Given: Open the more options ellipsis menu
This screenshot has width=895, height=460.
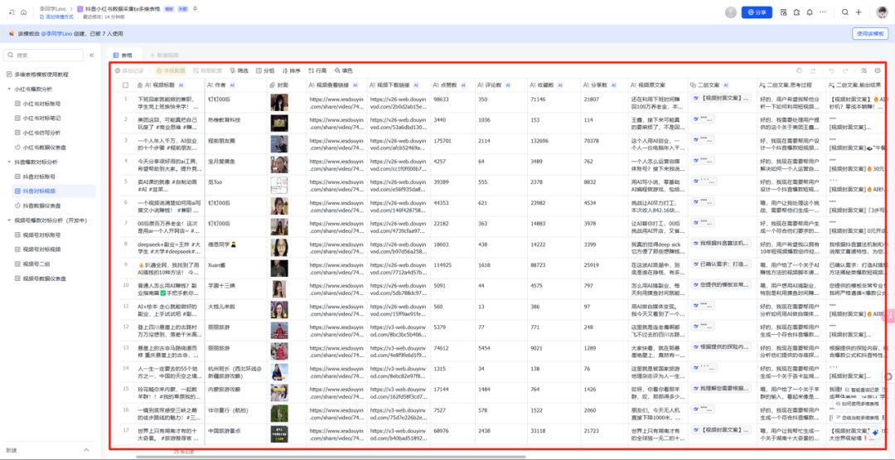Looking at the screenshot, I should click(823, 12).
